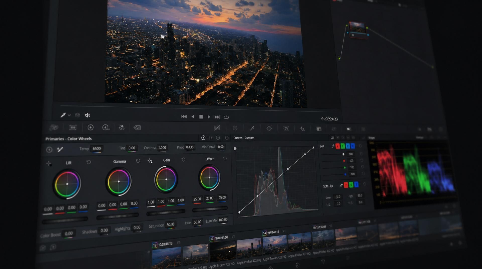
Task: Click the Temp 6500 field
Action: tap(97, 149)
